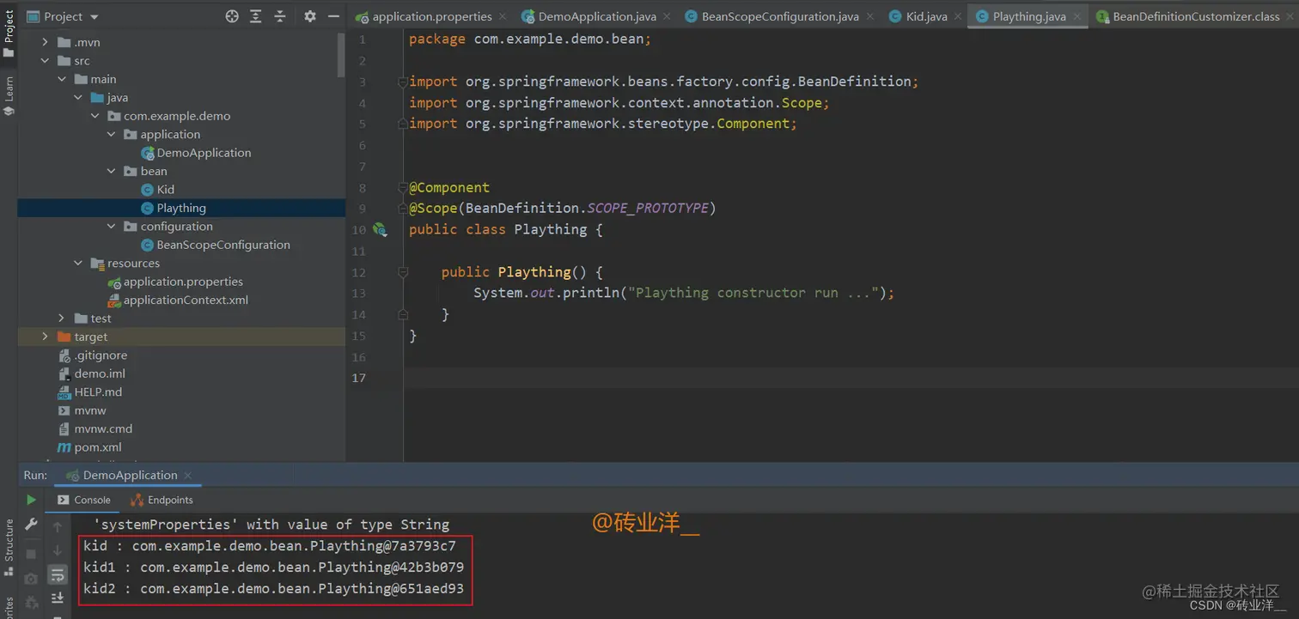Image resolution: width=1299 pixels, height=619 pixels.
Task: Expand the target folder
Action: [x=45, y=337]
